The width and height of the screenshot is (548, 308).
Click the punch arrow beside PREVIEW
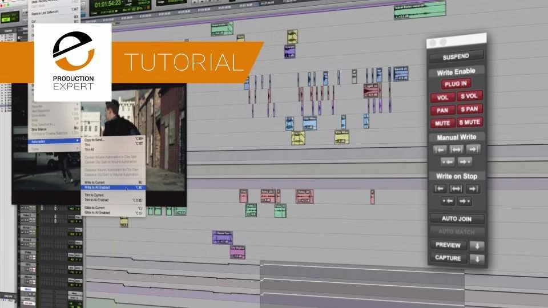(477, 246)
